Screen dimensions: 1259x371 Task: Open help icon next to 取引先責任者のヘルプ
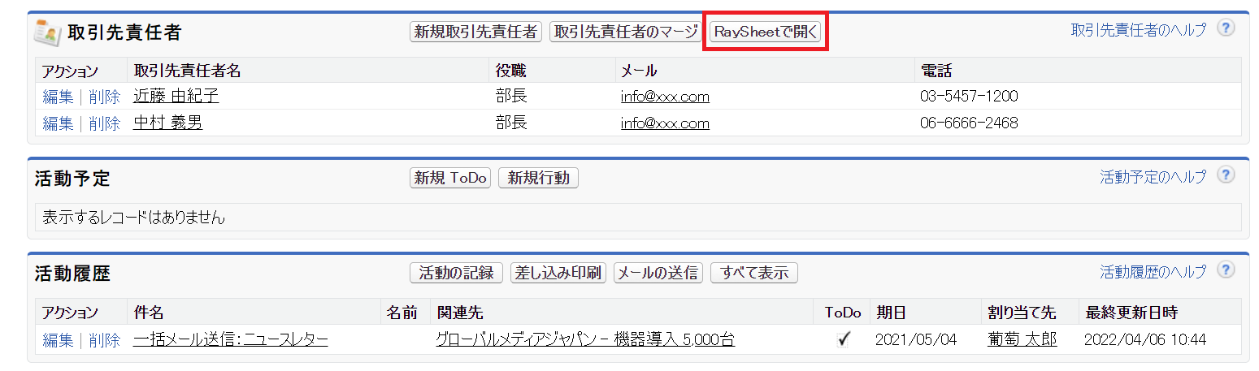pos(1226,29)
